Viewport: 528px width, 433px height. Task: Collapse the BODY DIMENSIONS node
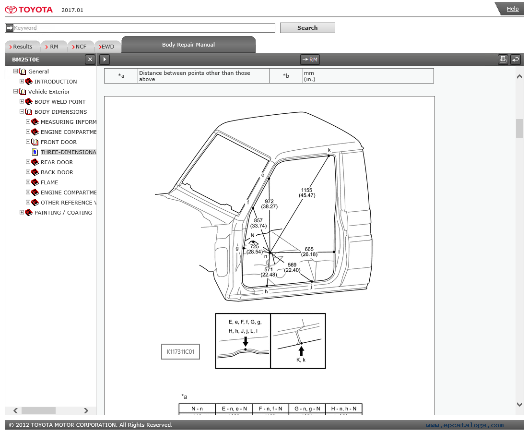[x=22, y=111]
